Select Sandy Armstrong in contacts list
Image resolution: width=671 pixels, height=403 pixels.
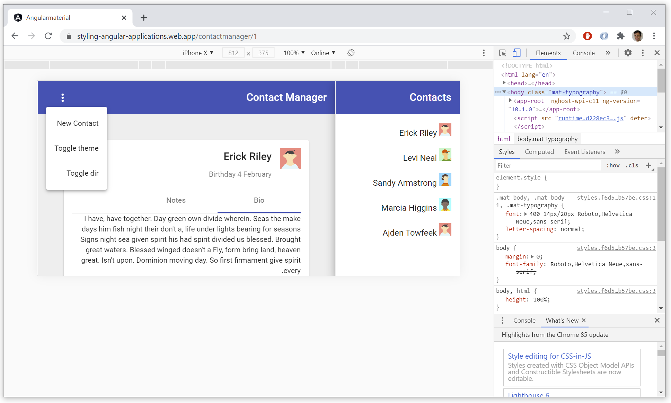coord(404,183)
